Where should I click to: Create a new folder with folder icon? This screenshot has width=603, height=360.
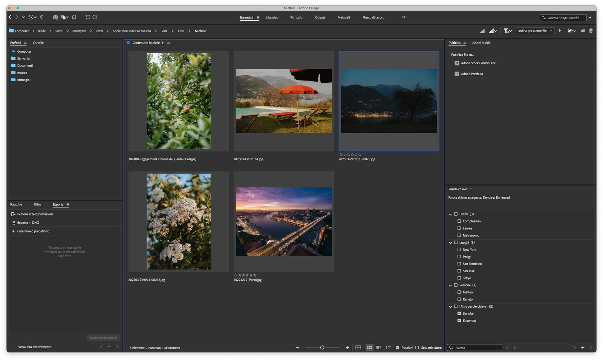(x=583, y=31)
